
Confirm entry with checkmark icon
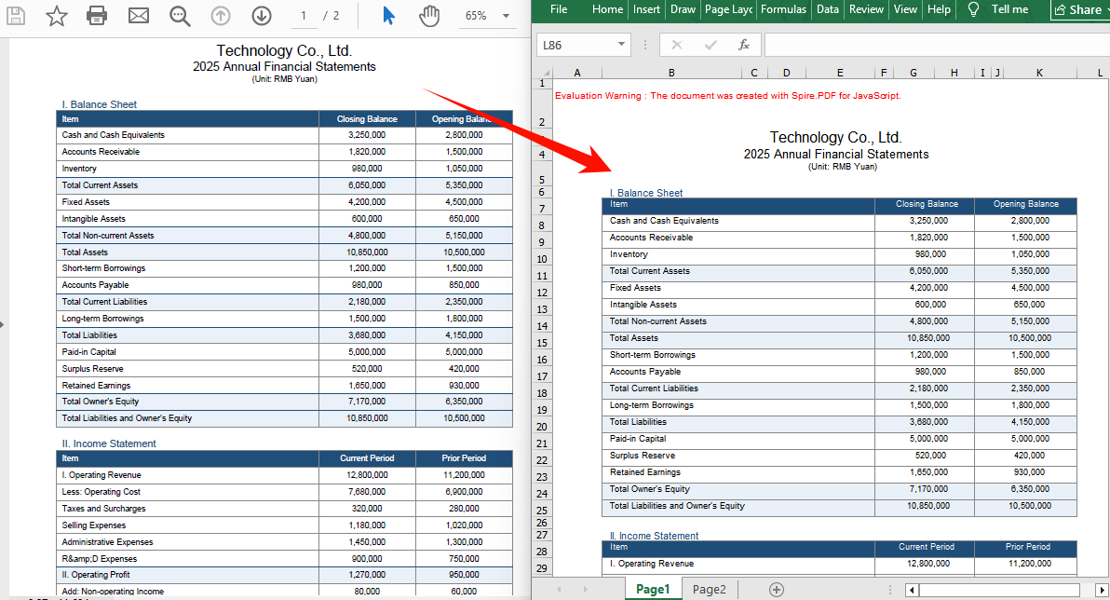[710, 46]
